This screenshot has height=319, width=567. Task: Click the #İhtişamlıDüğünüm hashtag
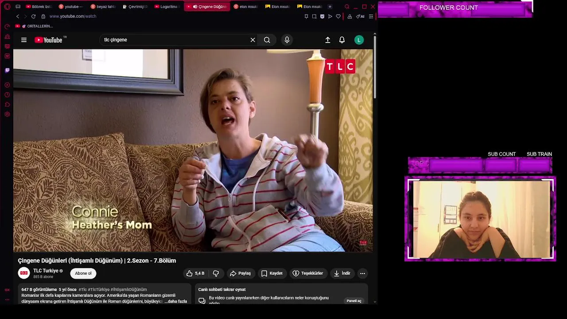click(128, 289)
